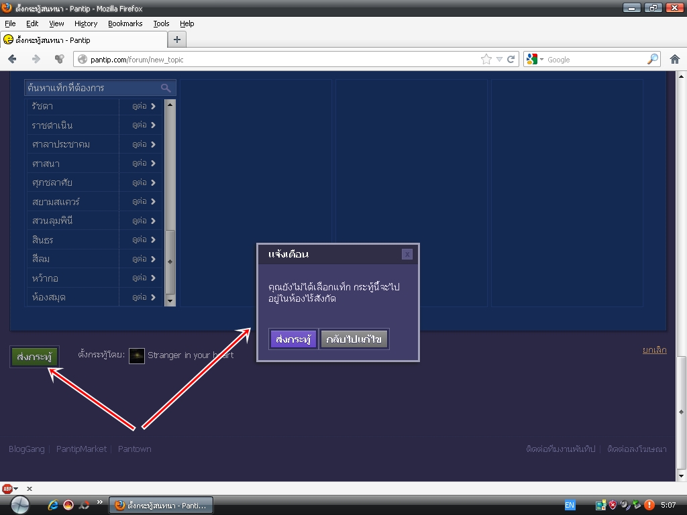Click the EN language indicator

(x=570, y=506)
